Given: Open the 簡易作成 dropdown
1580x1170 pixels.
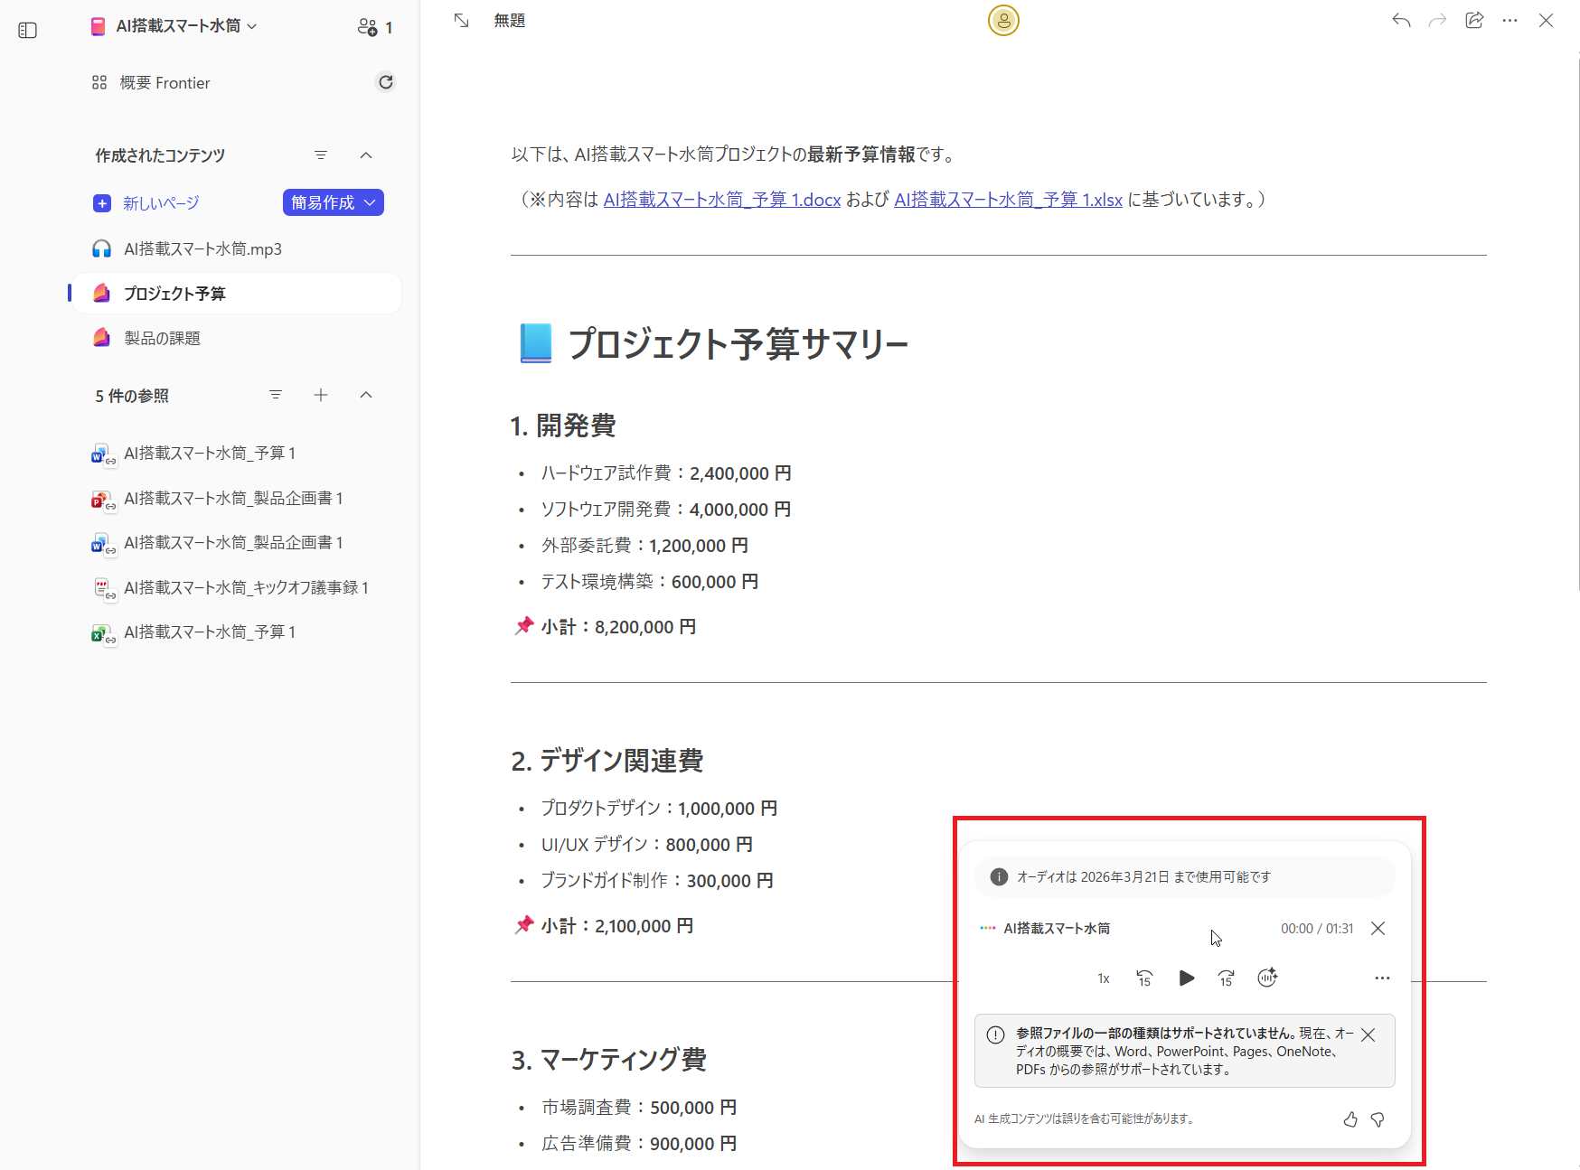Looking at the screenshot, I should pyautogui.click(x=333, y=202).
